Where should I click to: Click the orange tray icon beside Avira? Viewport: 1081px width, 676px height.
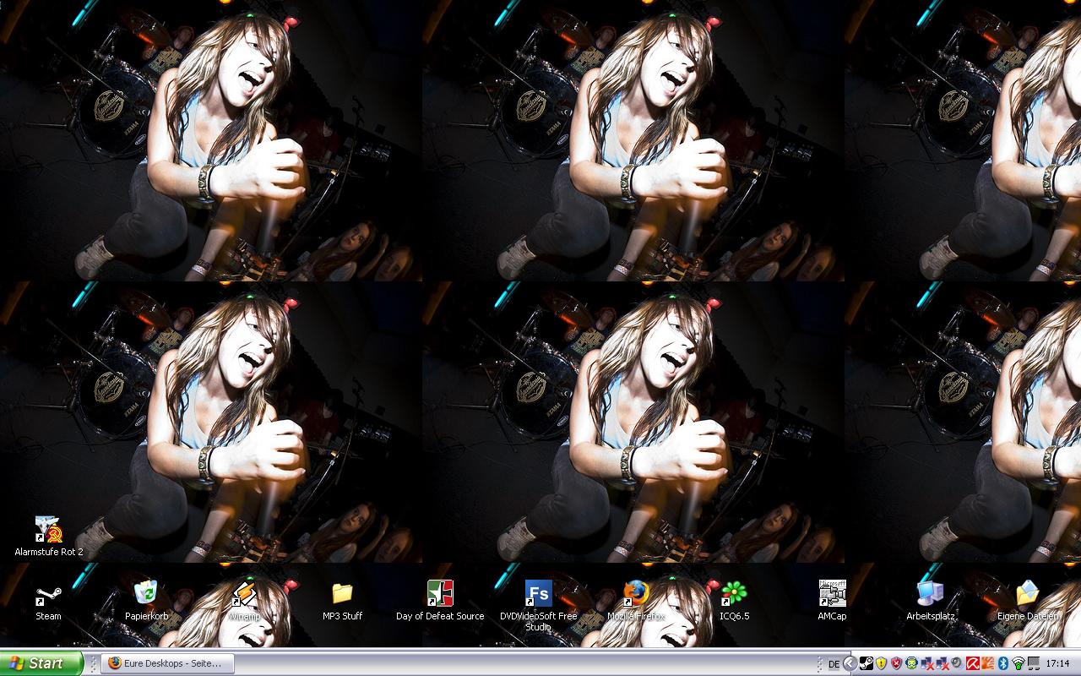988,663
